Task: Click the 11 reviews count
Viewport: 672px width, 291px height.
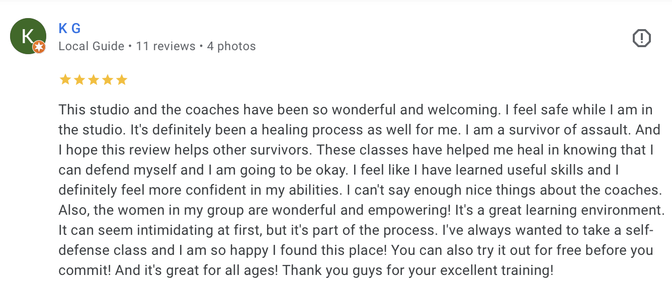Action: (x=165, y=47)
